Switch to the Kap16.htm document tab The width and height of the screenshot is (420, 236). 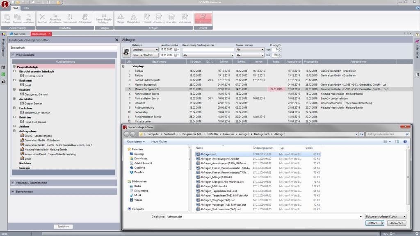20,34
